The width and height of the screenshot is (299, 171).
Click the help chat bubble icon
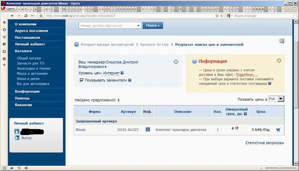click(282, 41)
